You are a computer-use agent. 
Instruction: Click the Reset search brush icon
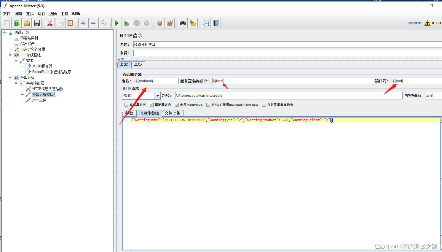click(x=193, y=23)
